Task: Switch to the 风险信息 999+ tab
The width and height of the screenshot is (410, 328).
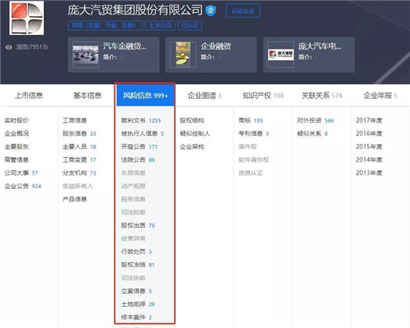Action: [145, 95]
